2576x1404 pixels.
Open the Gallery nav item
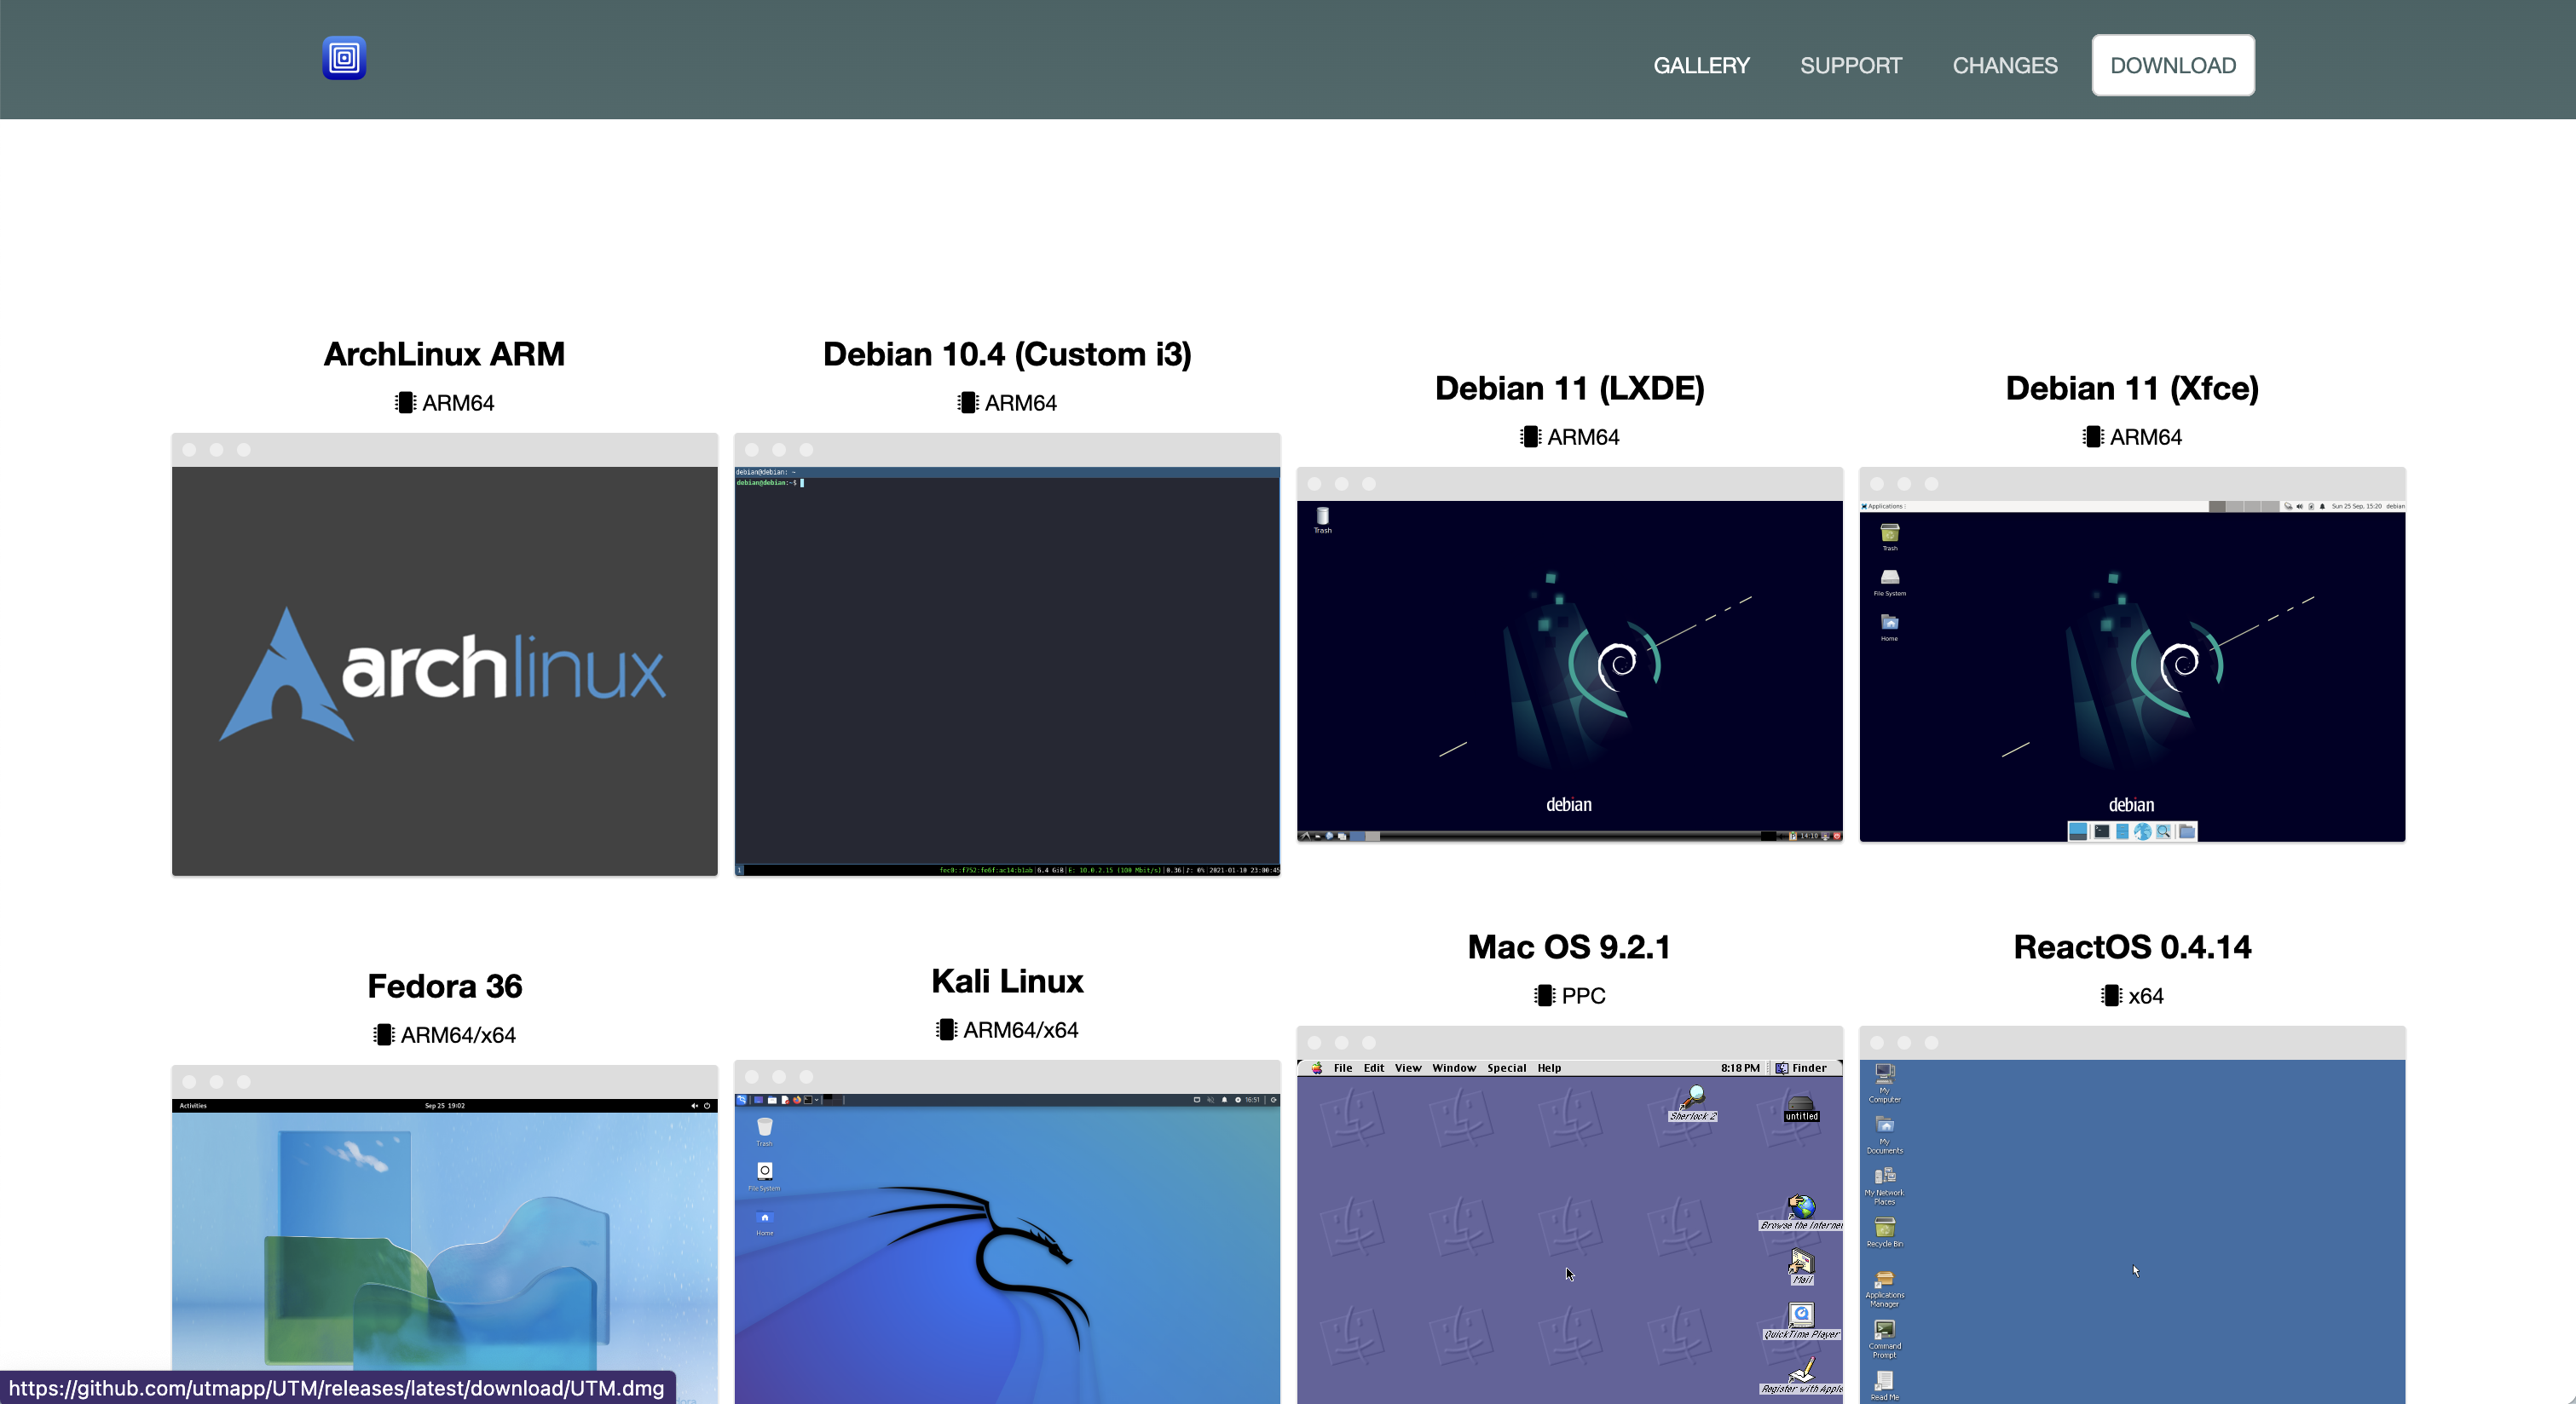pos(1700,66)
